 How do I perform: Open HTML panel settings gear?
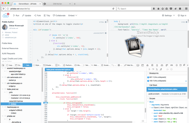coord(106,22)
